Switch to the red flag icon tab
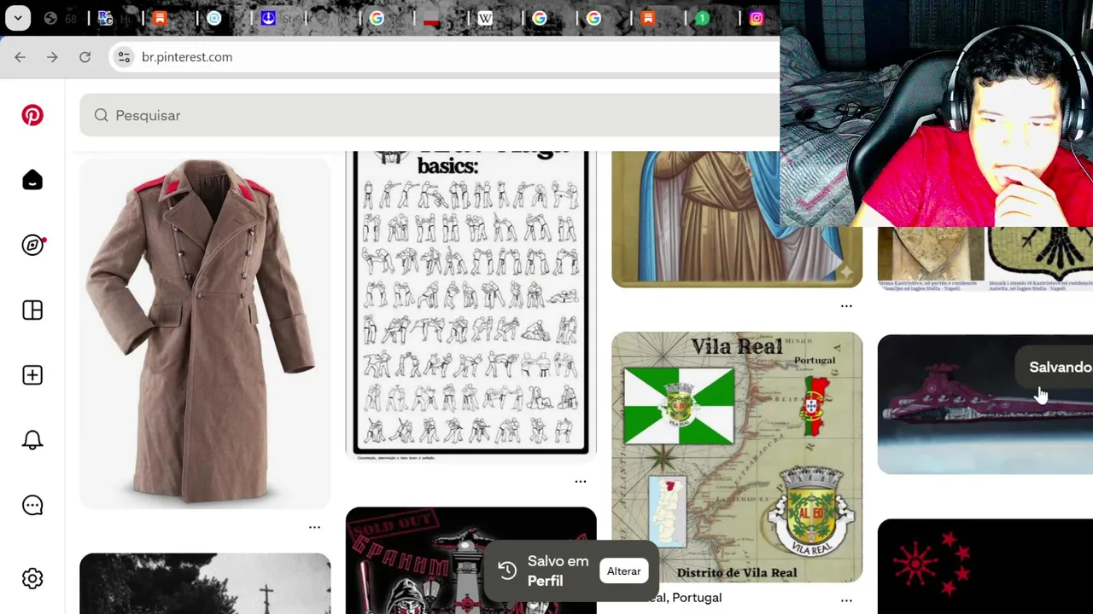The height and width of the screenshot is (614, 1093). pos(431,18)
